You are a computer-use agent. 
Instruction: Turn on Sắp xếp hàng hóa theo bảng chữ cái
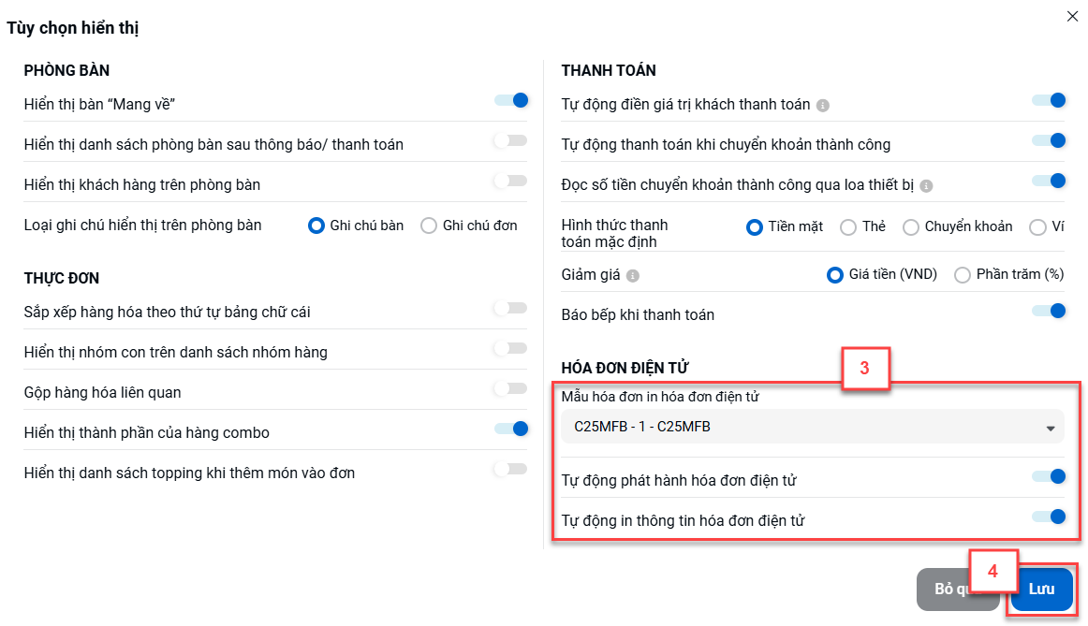[x=511, y=308]
